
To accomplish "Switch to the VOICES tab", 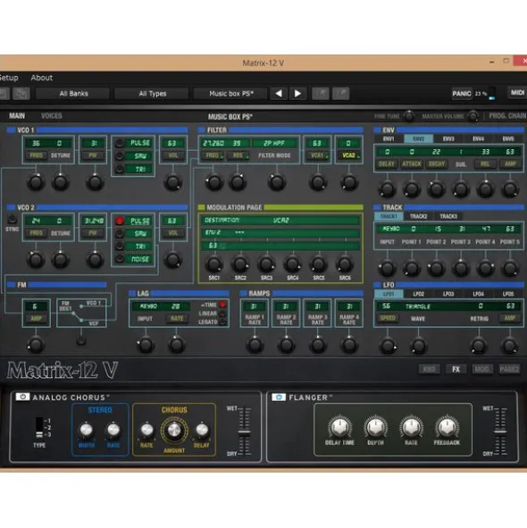I will (x=52, y=116).
